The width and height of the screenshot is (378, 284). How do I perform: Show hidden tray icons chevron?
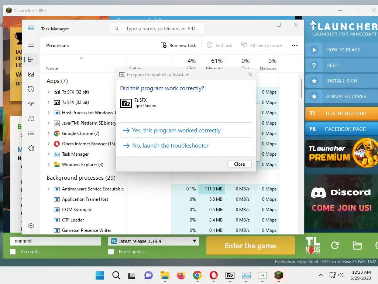[321, 275]
